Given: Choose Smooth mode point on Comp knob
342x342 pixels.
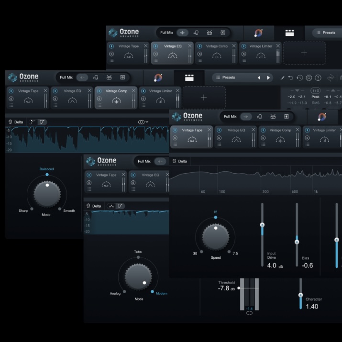Looking at the screenshot, I should [59, 209].
